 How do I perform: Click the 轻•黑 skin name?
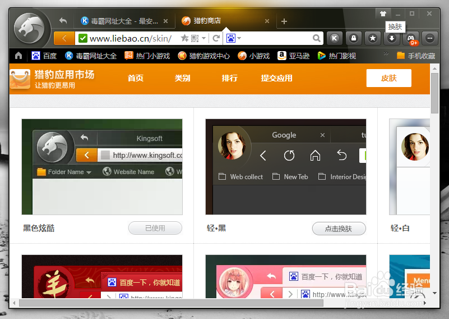216,229
